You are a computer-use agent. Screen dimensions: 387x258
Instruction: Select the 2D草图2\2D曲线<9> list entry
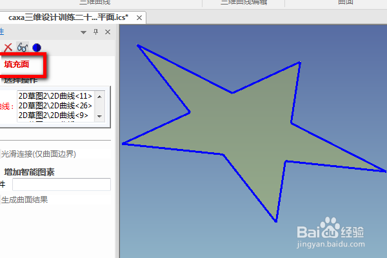pos(54,115)
